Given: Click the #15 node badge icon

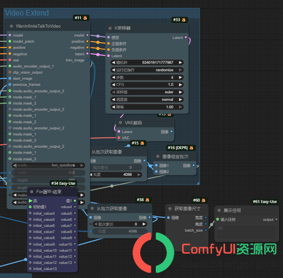Looking at the screenshot, I should (x=142, y=143).
